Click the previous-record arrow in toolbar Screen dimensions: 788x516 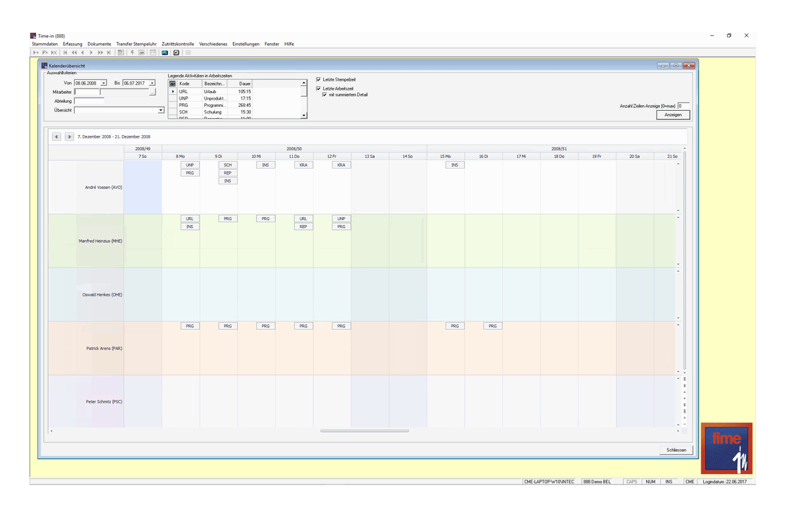point(82,52)
